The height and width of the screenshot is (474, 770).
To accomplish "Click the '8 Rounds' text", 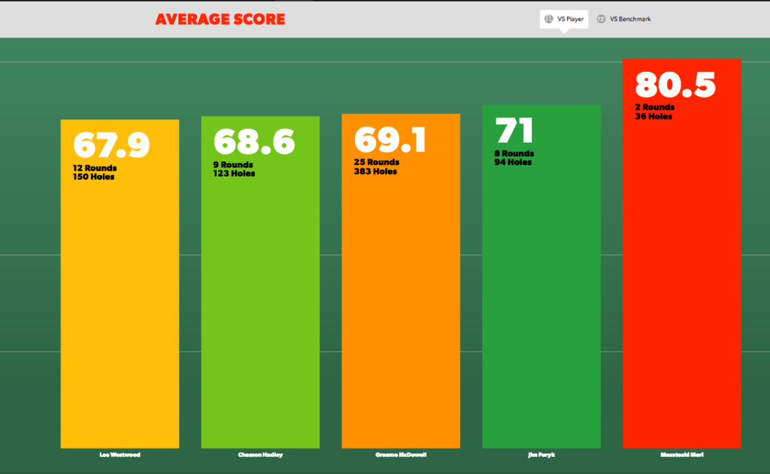I will [514, 153].
